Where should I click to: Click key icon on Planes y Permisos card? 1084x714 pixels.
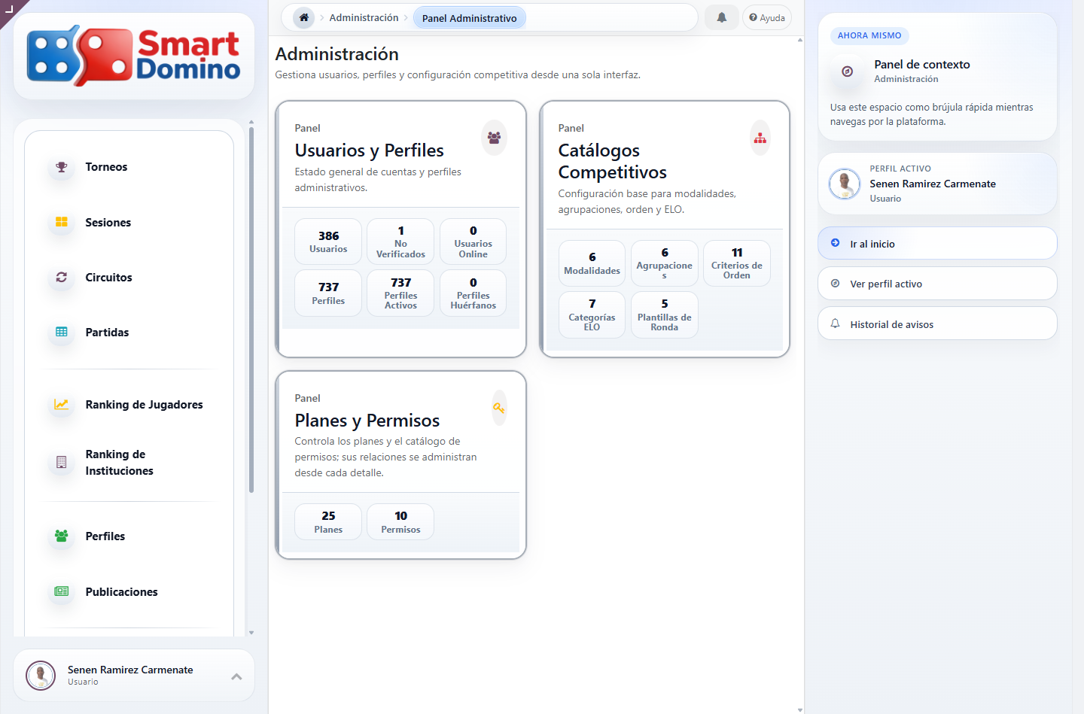[499, 408]
